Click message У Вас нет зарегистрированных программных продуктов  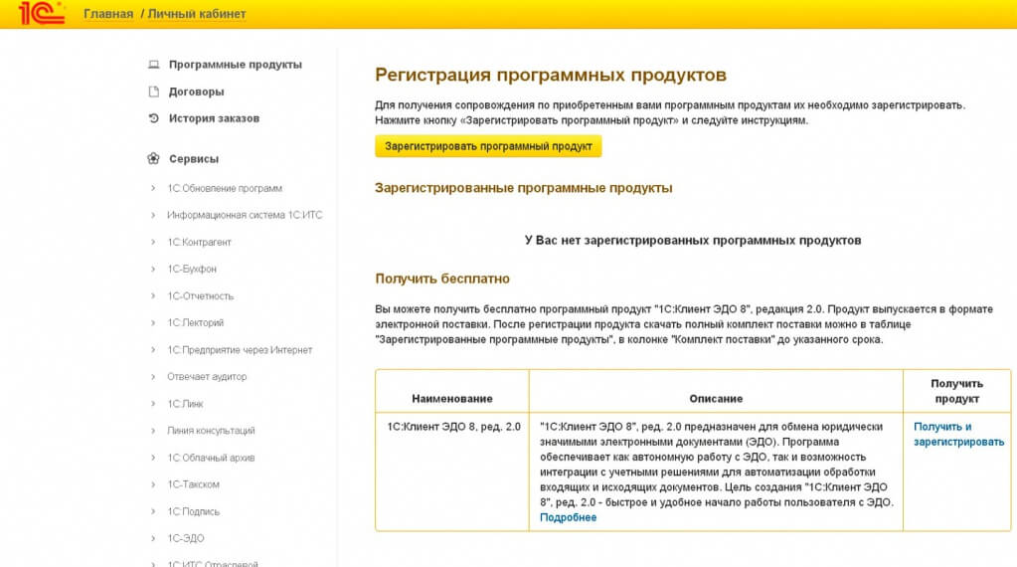[693, 240]
